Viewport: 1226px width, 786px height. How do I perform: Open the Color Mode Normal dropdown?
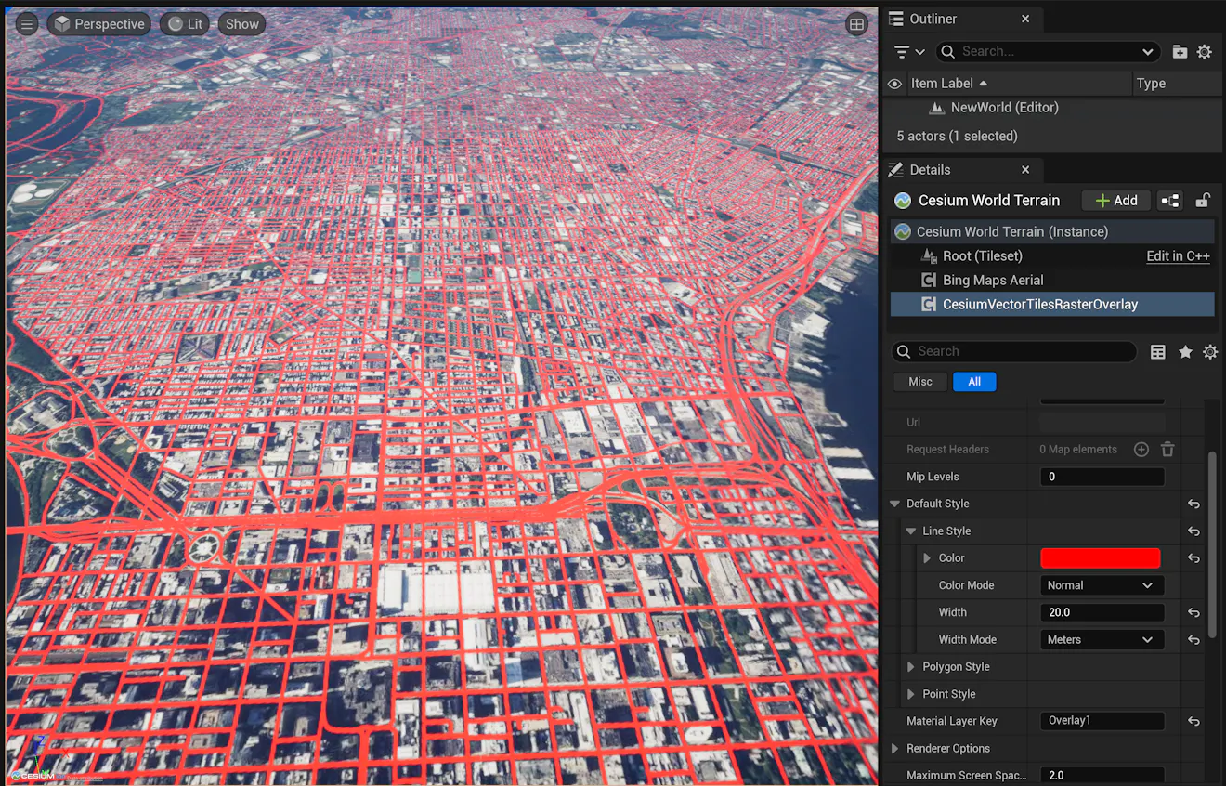(1102, 585)
